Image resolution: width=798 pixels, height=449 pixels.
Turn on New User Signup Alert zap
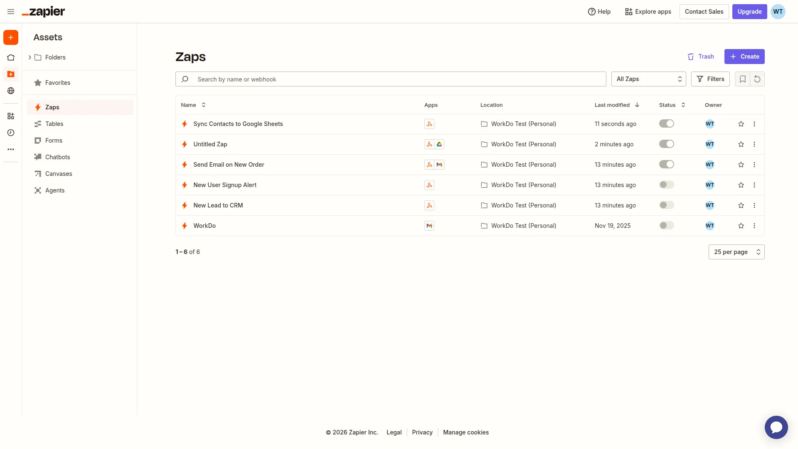click(667, 185)
